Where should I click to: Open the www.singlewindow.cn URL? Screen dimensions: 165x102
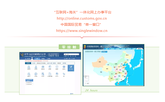point(82,31)
